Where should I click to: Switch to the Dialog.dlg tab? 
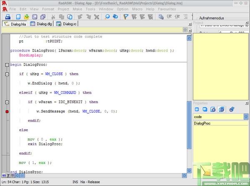[x=41, y=24]
